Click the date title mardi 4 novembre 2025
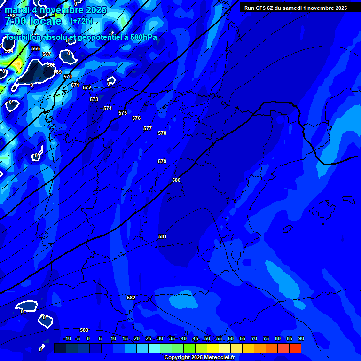The width and height of the screenshot is (361, 361). 55,10
